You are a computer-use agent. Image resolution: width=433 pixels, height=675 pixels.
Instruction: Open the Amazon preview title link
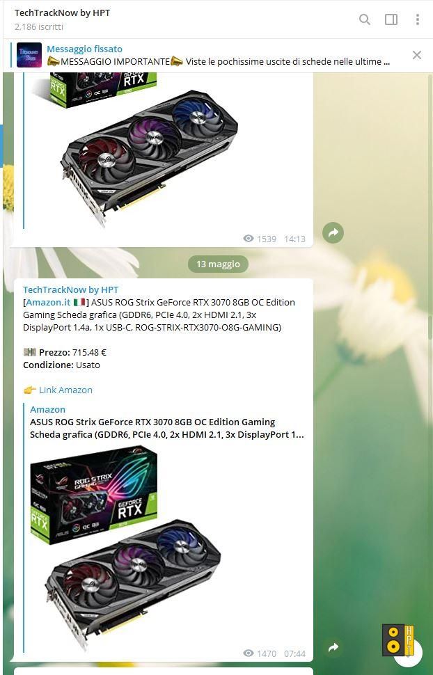(167, 429)
